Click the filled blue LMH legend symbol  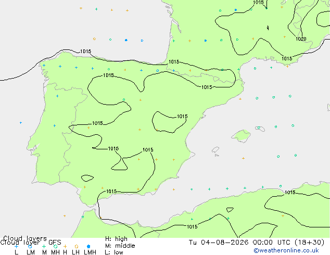[88, 246]
